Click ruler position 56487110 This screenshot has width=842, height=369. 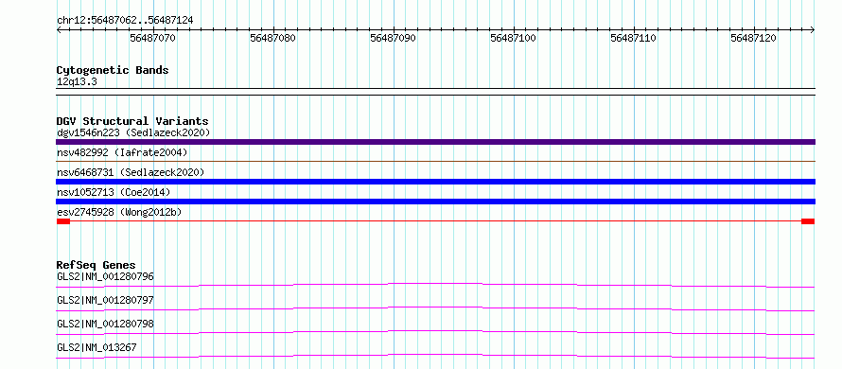coord(634,39)
